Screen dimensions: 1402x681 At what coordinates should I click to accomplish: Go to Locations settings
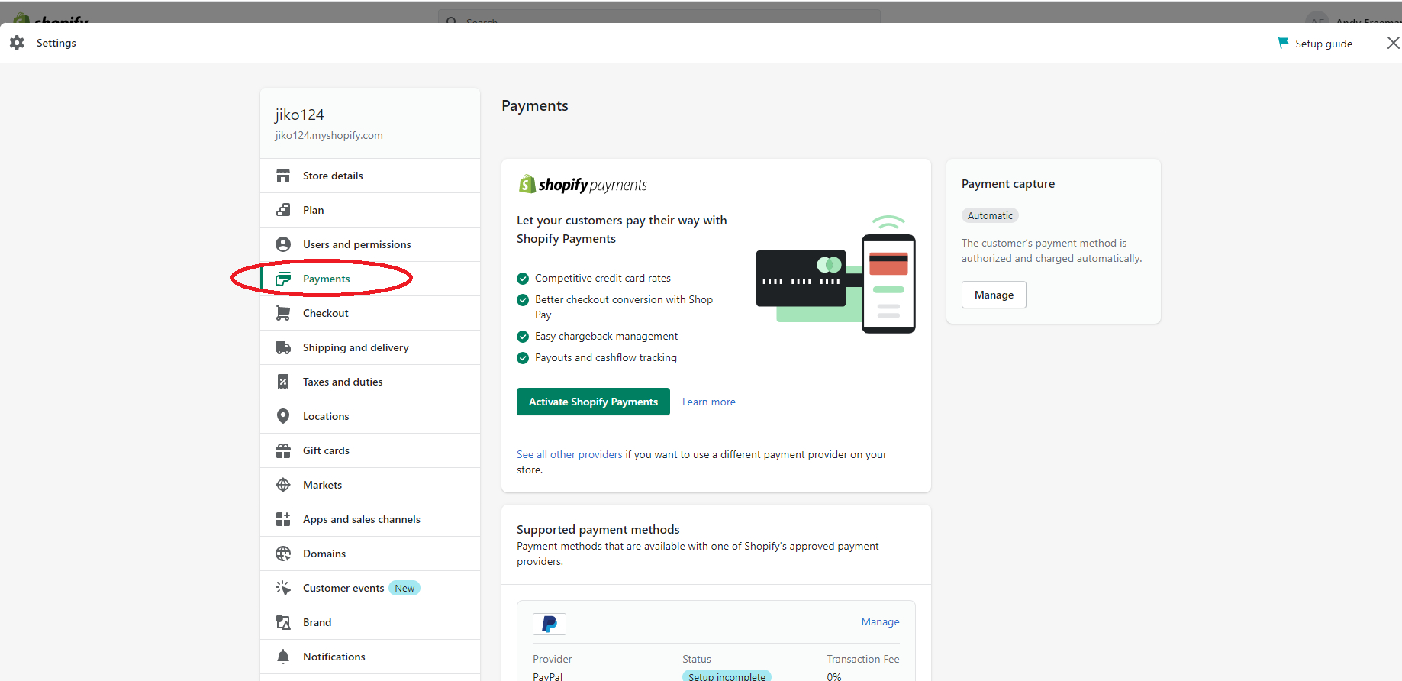tap(370, 416)
